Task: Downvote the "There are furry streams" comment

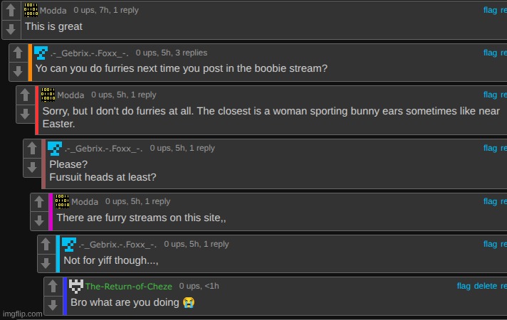Action: click(38, 220)
